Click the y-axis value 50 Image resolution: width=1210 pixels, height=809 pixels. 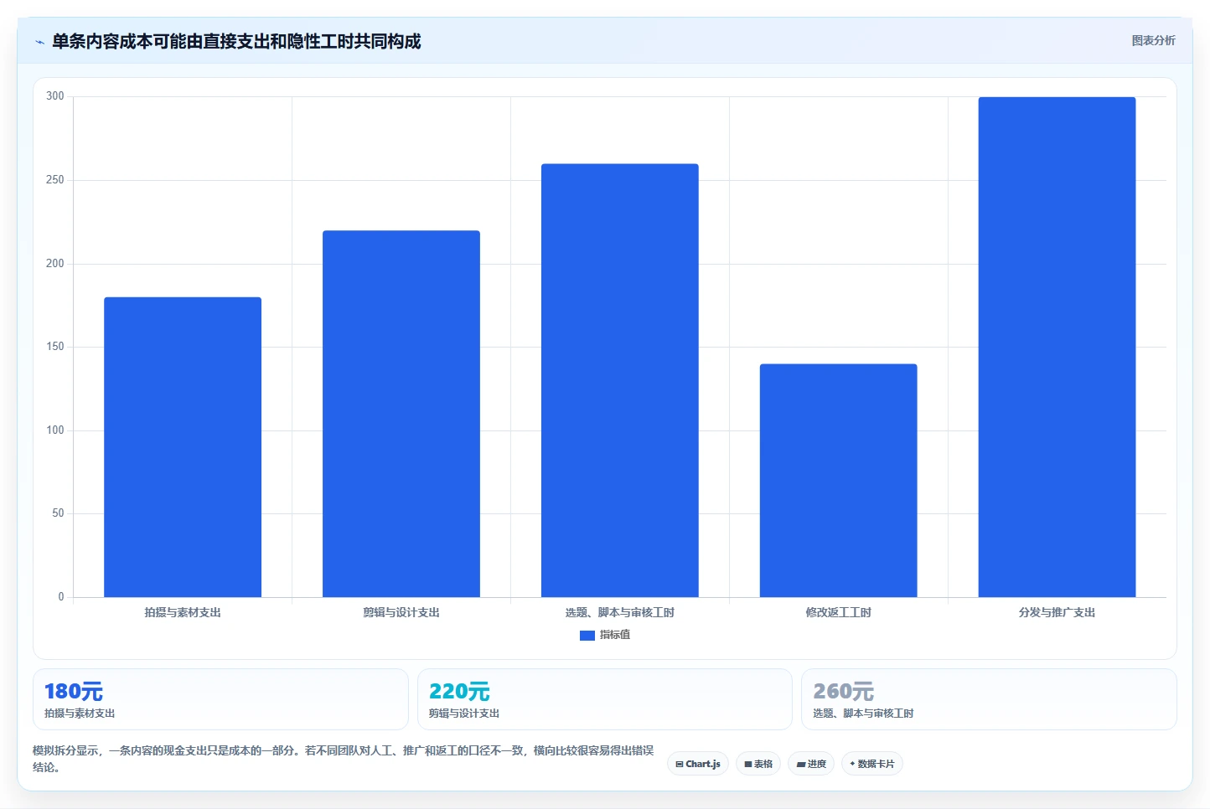[x=58, y=513]
